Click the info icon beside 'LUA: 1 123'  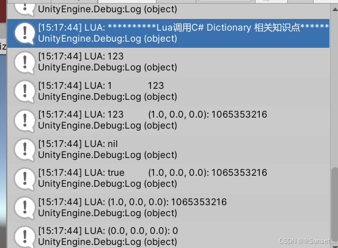point(24,92)
